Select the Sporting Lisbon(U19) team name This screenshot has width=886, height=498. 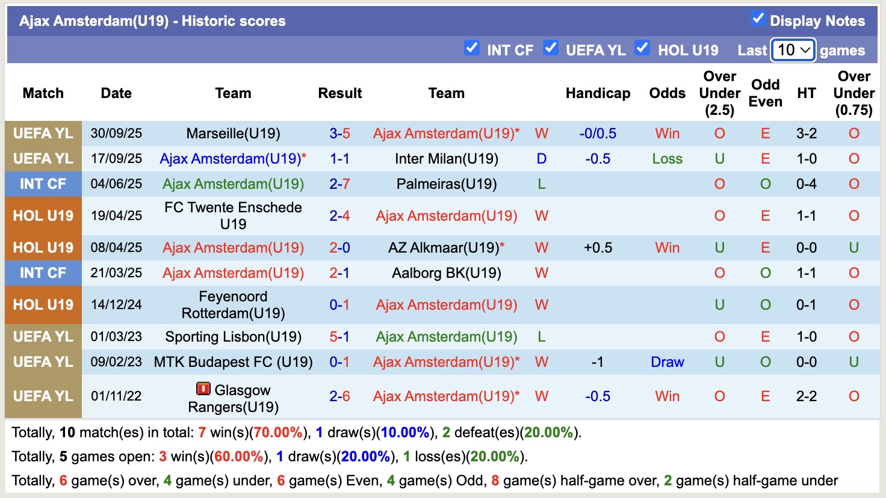pos(233,336)
